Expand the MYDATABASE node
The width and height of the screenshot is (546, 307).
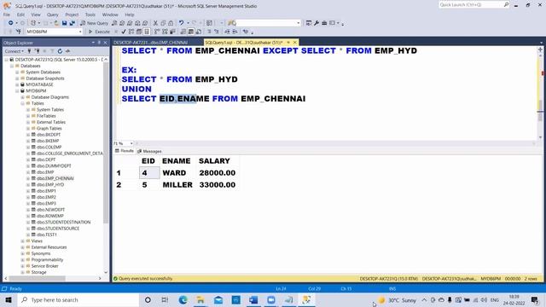(x=17, y=84)
